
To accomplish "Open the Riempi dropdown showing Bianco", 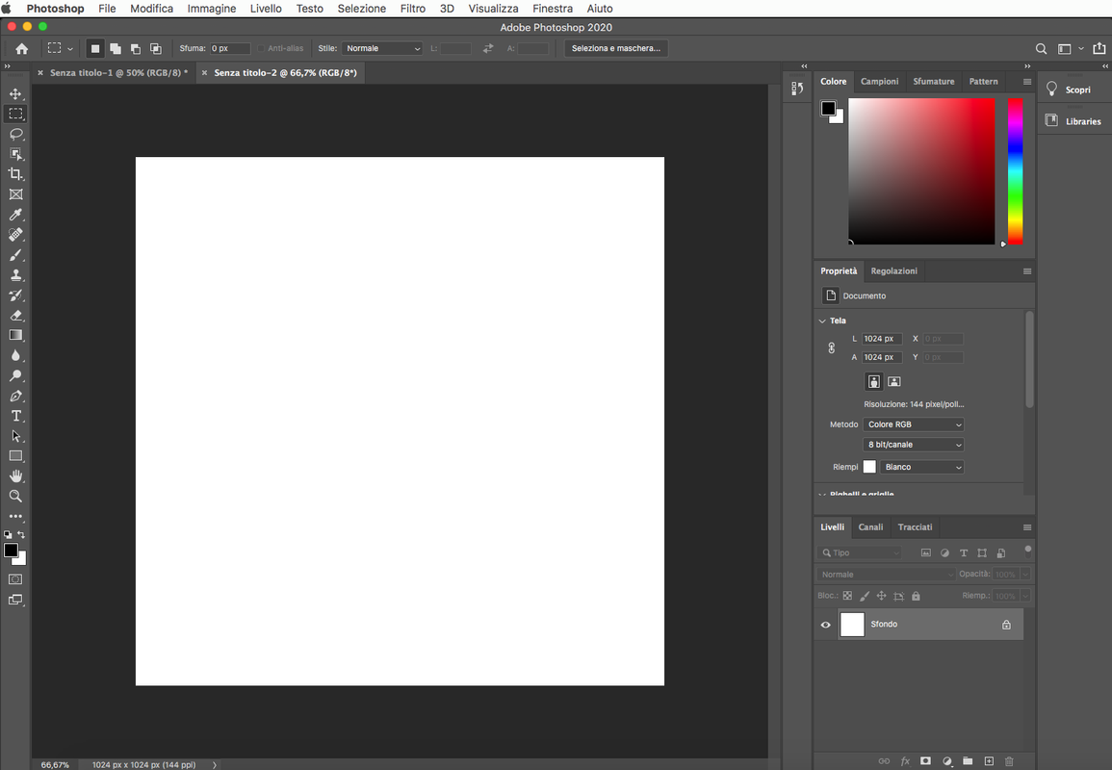I will [922, 467].
